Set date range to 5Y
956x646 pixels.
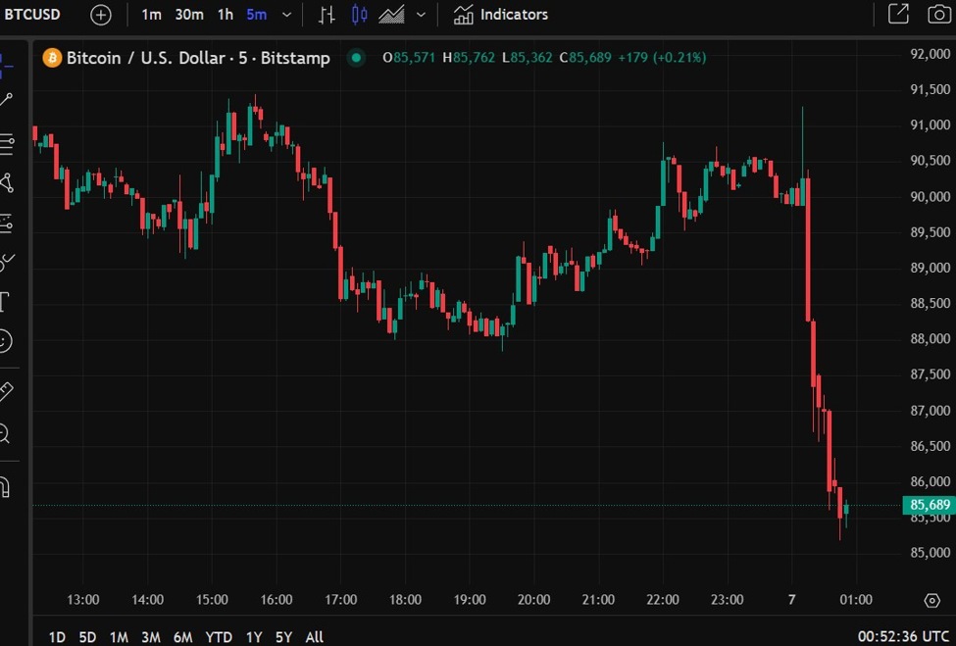(283, 637)
